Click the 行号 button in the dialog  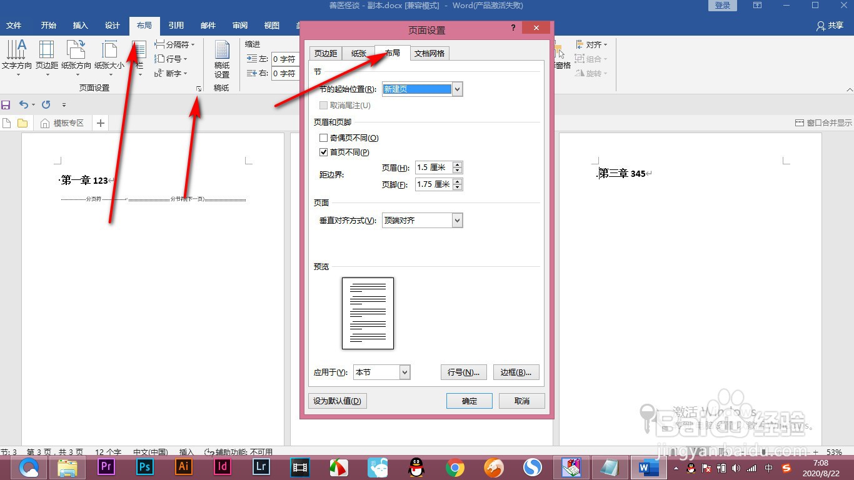463,372
